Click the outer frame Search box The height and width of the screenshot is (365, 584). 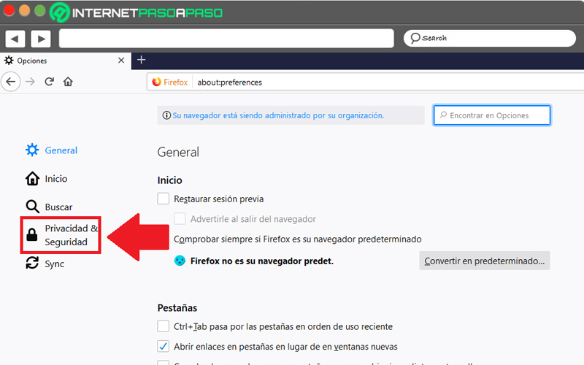pyautogui.click(x=490, y=38)
